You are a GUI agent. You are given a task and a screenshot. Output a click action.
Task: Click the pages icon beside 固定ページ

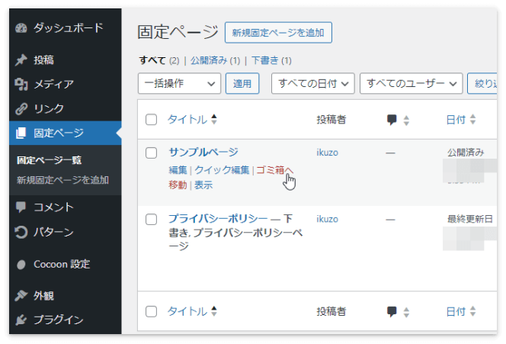[21, 133]
